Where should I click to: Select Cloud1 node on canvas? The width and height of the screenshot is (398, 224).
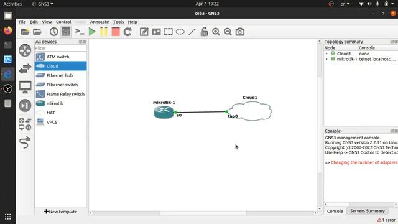point(250,111)
